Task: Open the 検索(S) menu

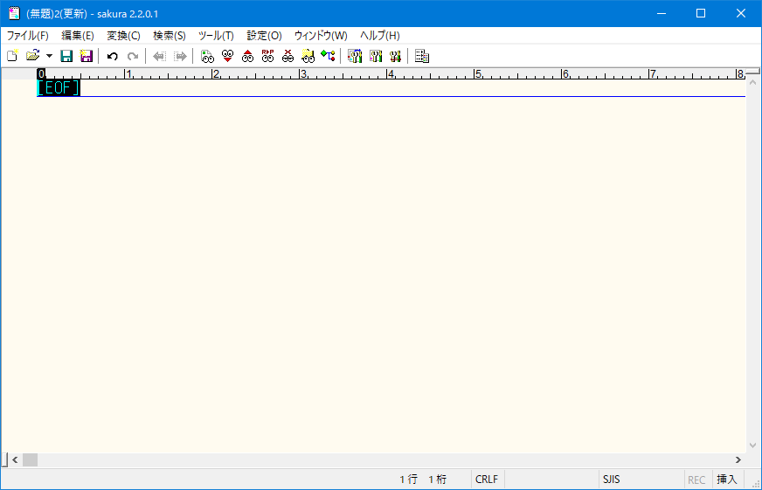Action: 170,36
